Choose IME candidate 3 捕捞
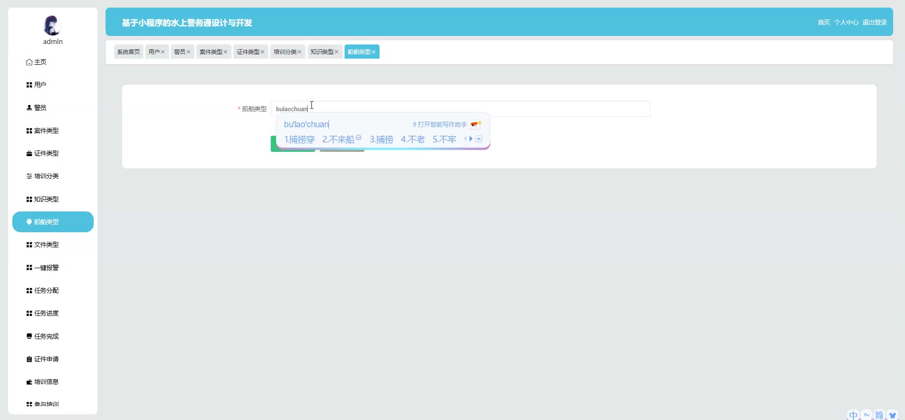The image size is (905, 420). (x=382, y=140)
